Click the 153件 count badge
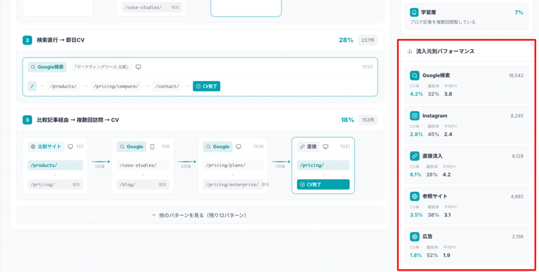Image resolution: width=539 pixels, height=272 pixels. click(367, 120)
